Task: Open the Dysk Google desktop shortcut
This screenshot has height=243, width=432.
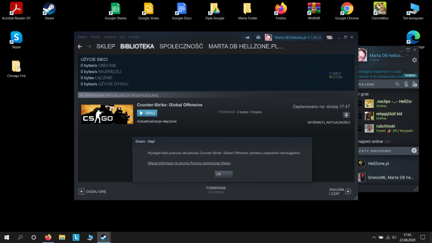Action: coord(215,11)
